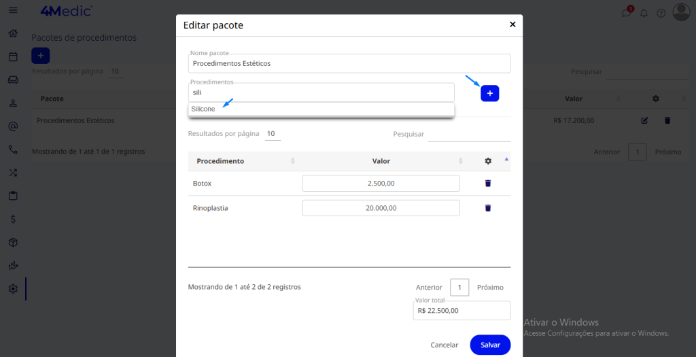Open the dollar sign financial icon

tap(13, 219)
